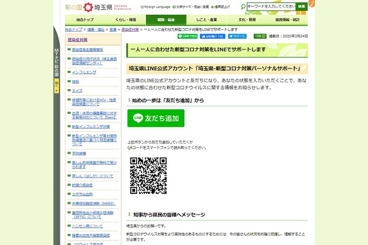
Task: Focus the キーワード search input field
Action: click(x=271, y=6)
